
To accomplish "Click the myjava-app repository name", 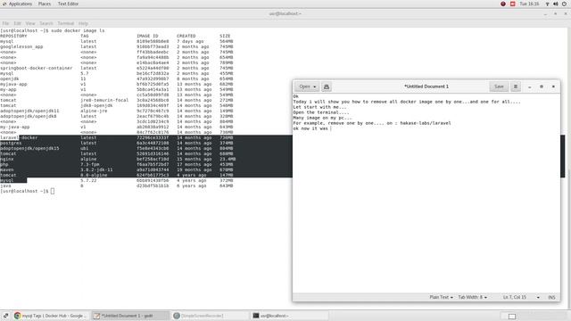I will 13,84.
